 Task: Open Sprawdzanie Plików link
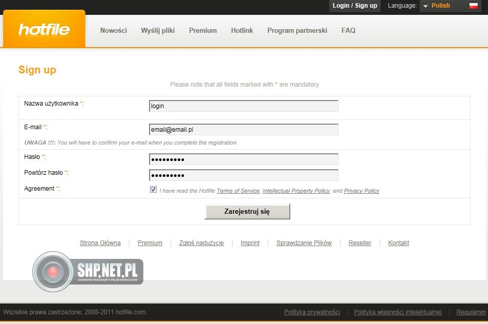coord(304,243)
